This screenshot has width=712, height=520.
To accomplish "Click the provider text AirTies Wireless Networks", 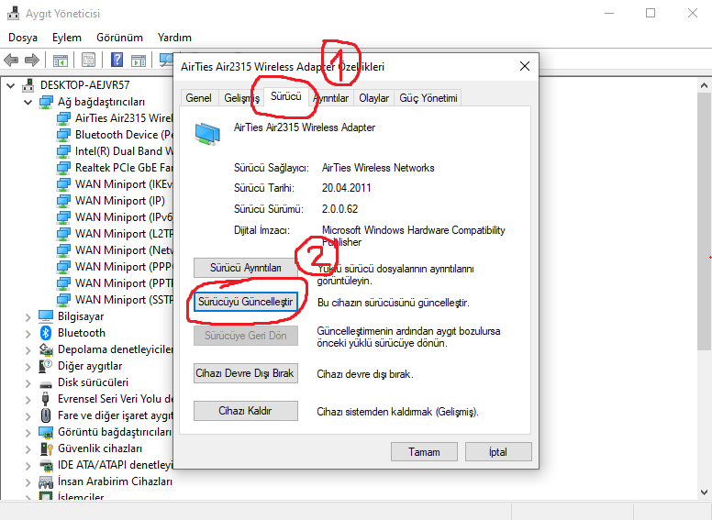I will [378, 168].
